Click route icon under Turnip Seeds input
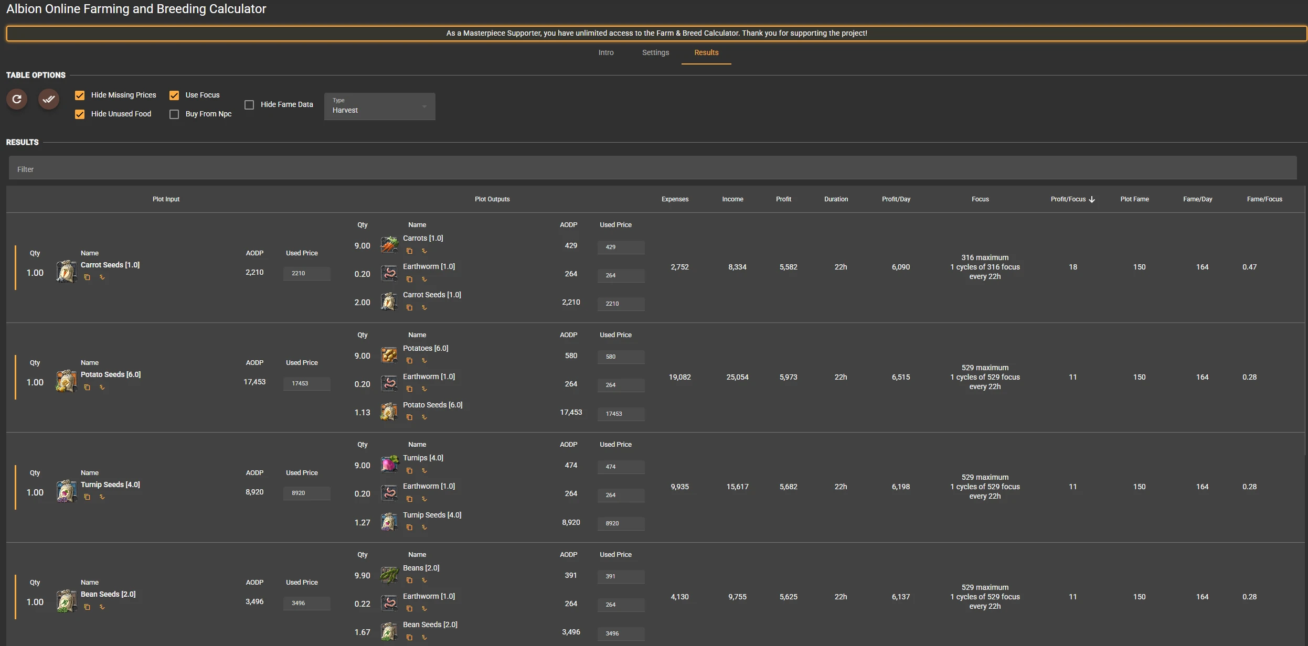 (x=102, y=497)
